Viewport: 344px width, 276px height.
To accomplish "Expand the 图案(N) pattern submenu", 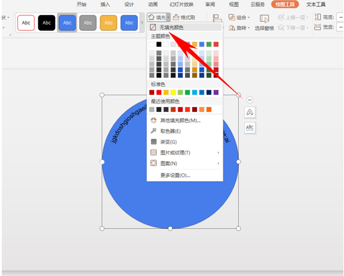I will (185, 163).
